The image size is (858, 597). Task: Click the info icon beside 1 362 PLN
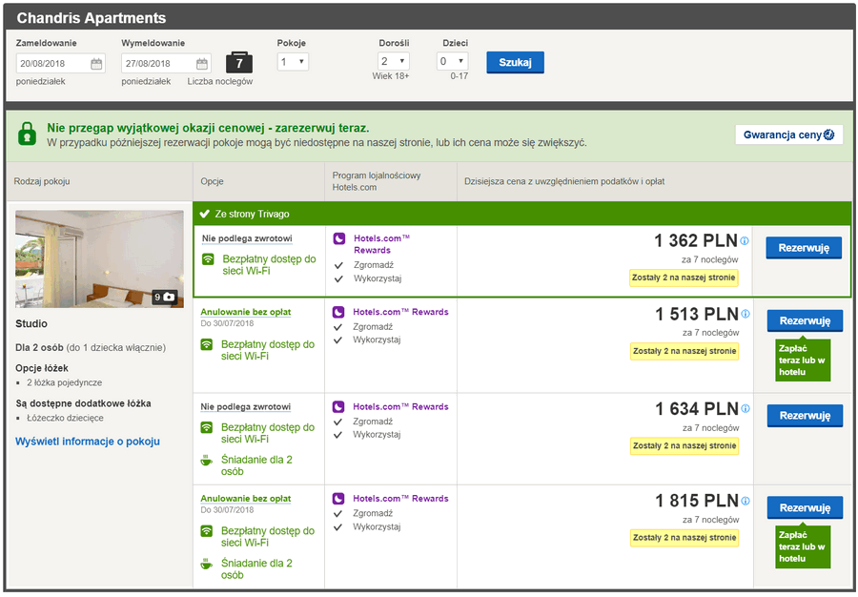tap(745, 240)
